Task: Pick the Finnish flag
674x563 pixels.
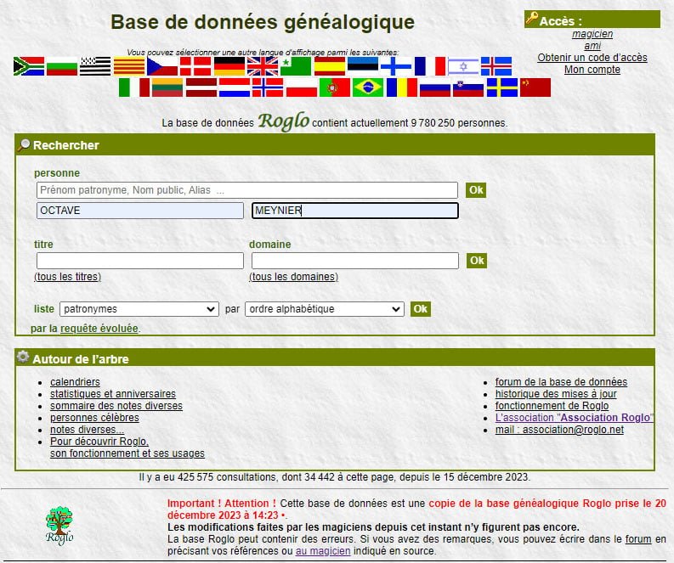Action: click(x=396, y=66)
